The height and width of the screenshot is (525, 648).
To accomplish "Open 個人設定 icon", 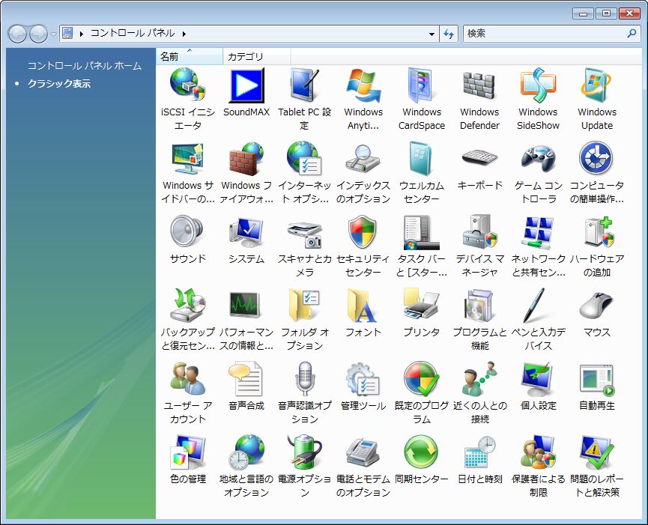I will (538, 379).
